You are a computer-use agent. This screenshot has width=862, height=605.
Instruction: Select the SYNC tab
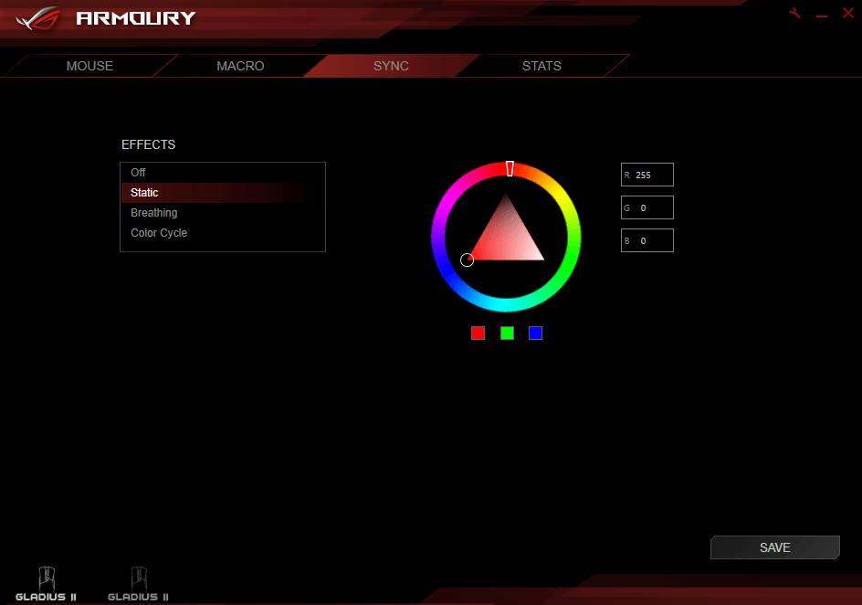point(391,66)
